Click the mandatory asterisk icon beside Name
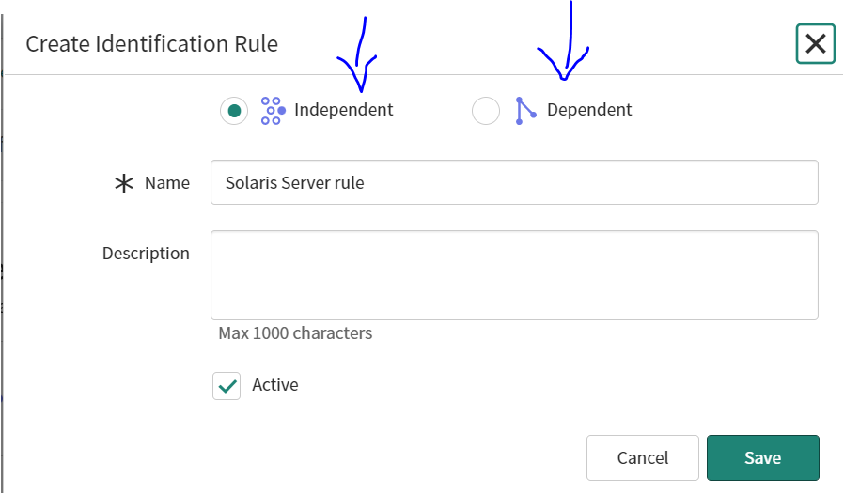This screenshot has height=494, width=844. point(124,183)
